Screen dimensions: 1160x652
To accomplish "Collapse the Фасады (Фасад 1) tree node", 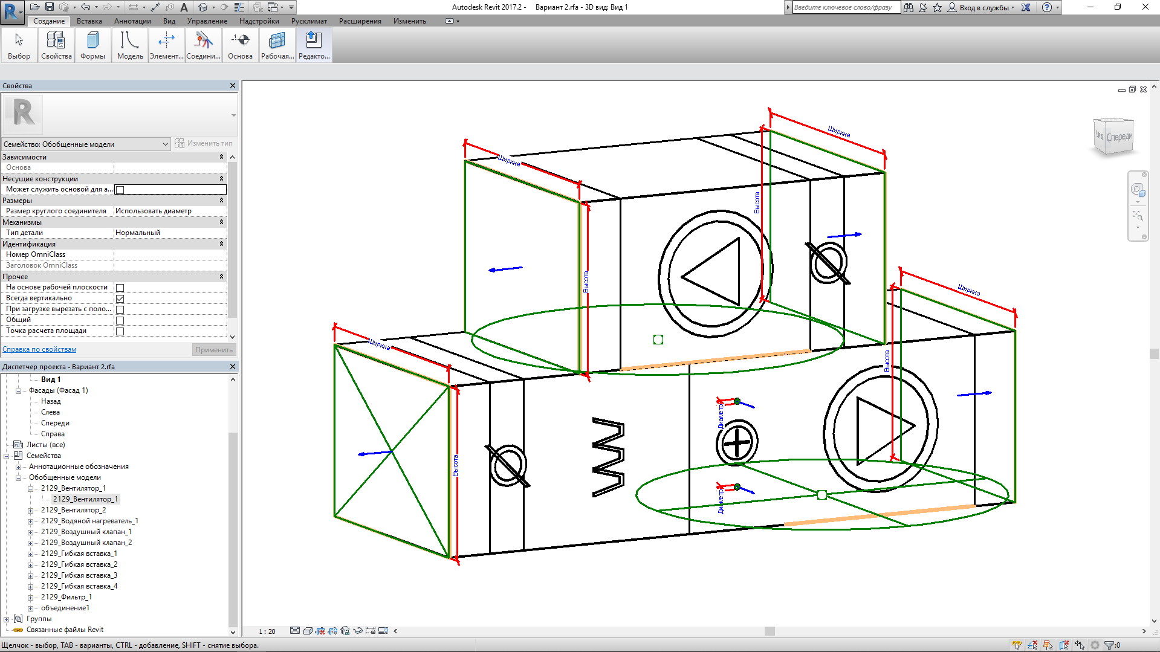I will [18, 391].
